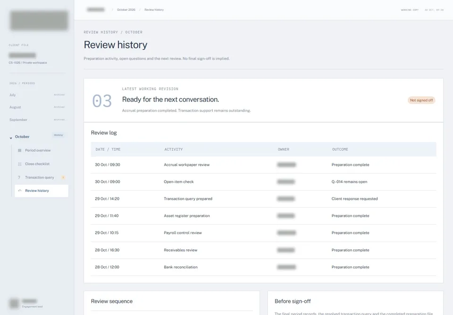Click the user avatar in the sidebar footer
Screen dimensions: 453x315
coord(14,303)
